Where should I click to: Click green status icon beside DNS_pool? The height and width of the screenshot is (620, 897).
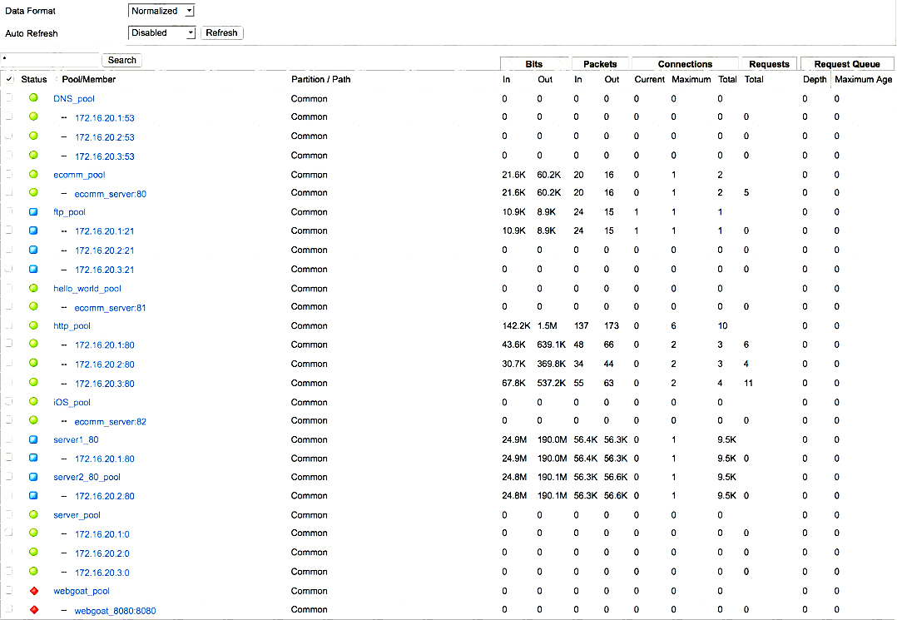[33, 98]
